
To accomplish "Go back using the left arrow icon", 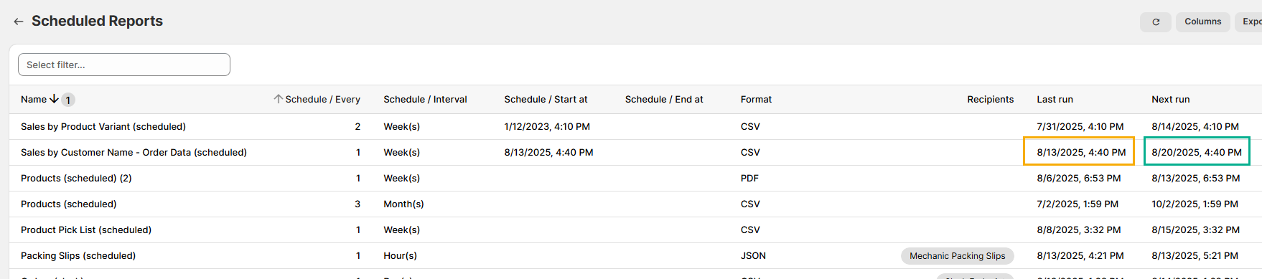I will coord(19,22).
